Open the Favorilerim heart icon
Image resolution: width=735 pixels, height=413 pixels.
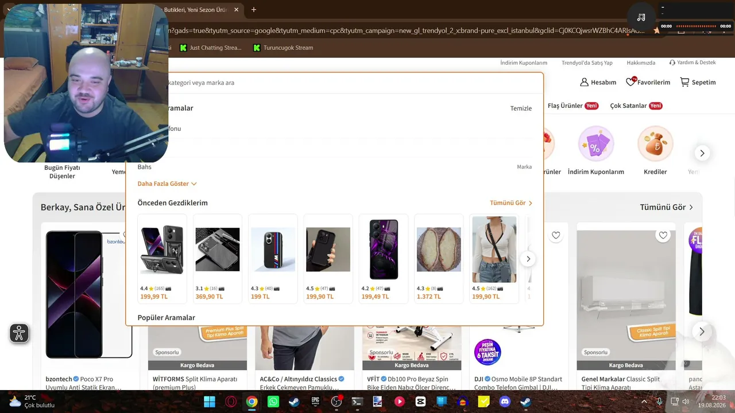tap(630, 82)
